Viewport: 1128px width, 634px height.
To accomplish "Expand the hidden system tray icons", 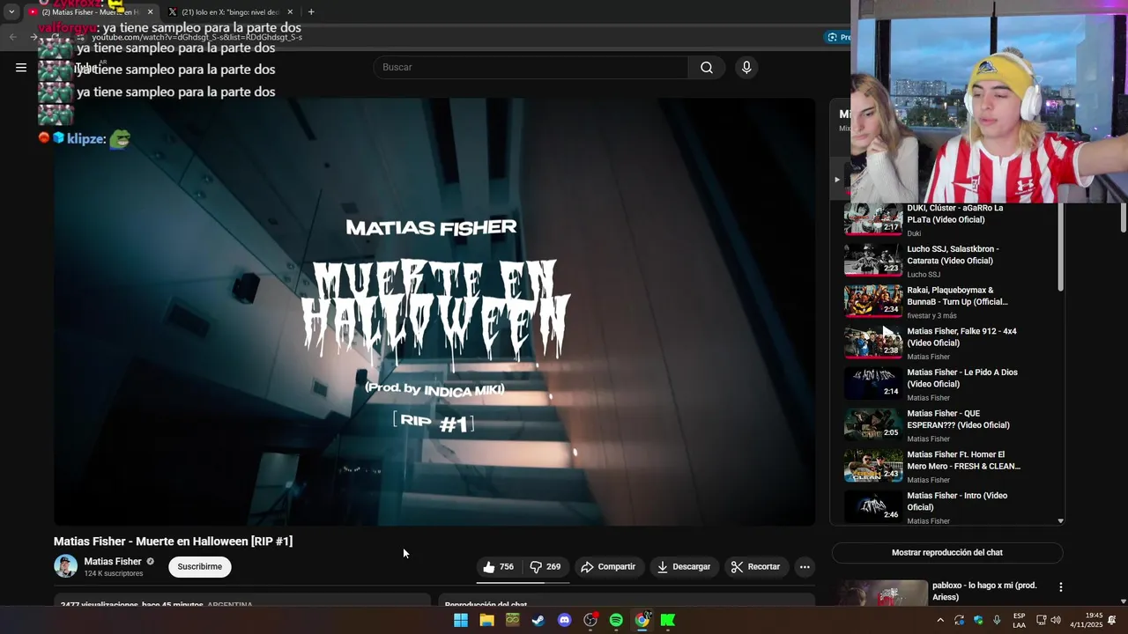I will (940, 620).
